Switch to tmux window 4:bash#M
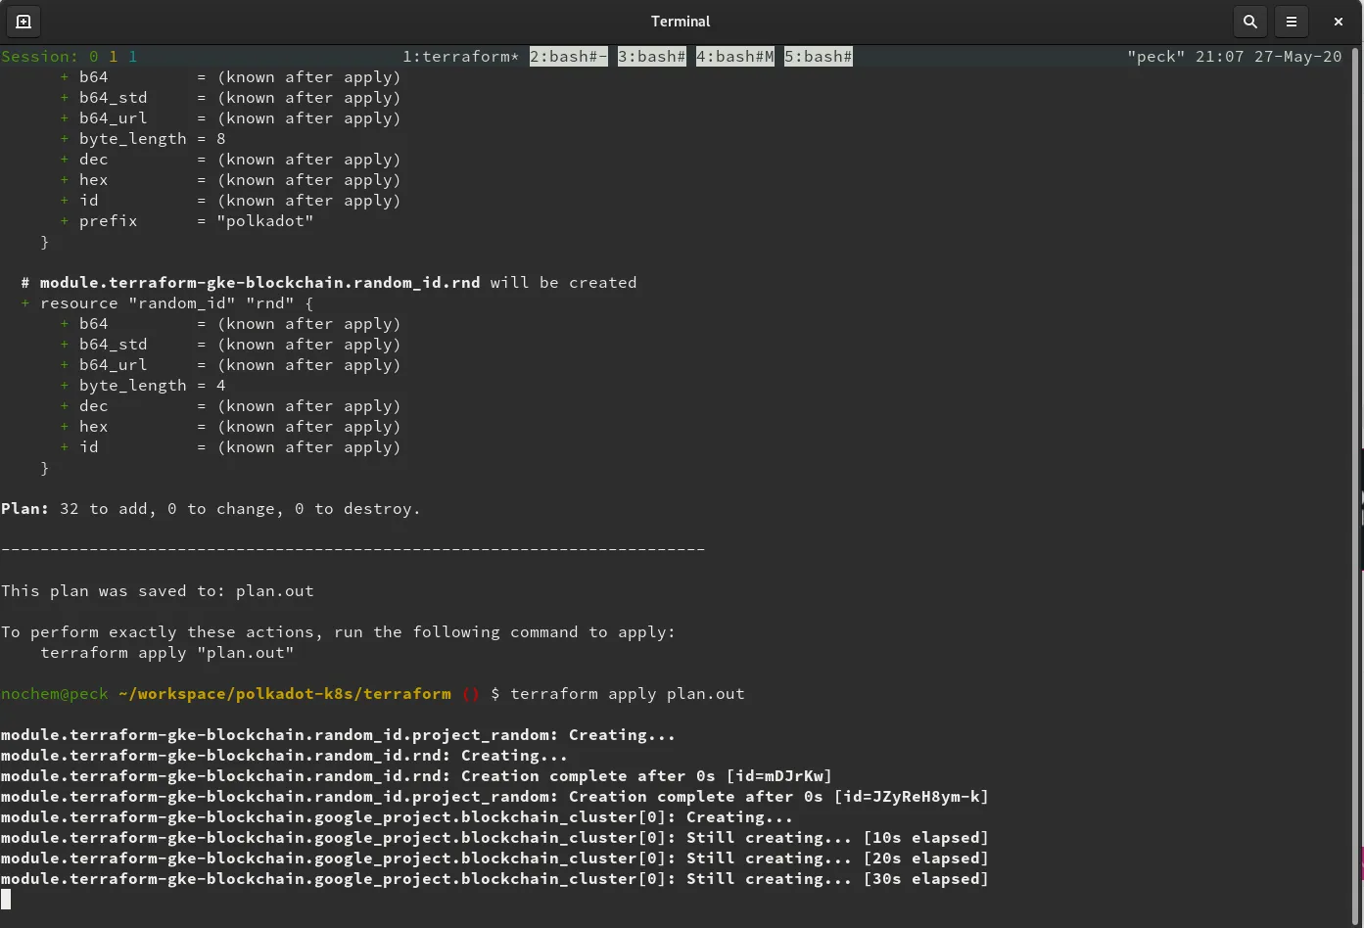The height and width of the screenshot is (928, 1364). coord(735,57)
